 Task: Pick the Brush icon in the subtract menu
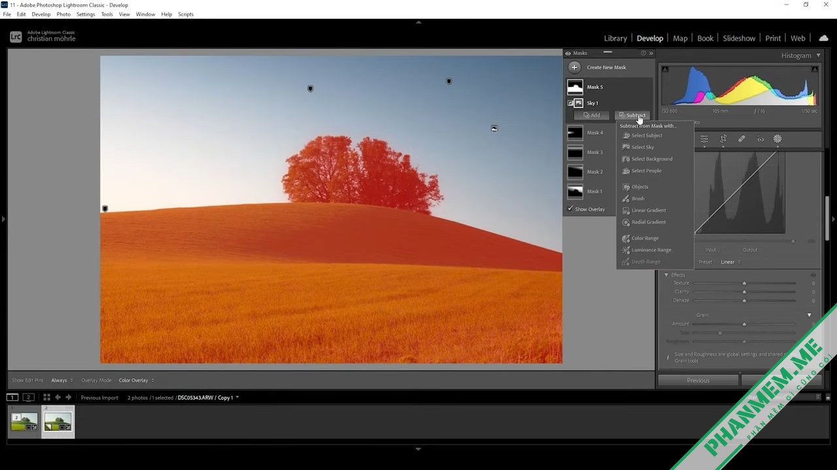tap(626, 199)
